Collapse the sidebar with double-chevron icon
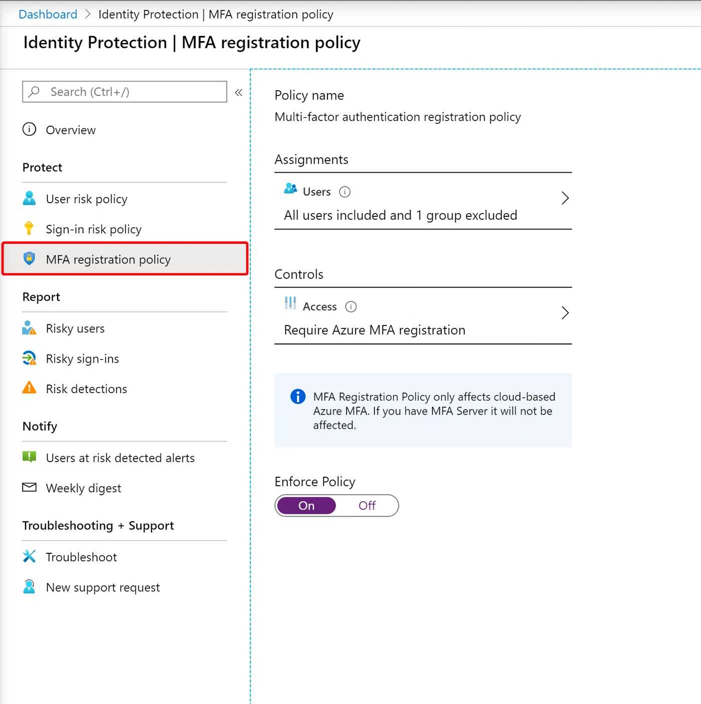The image size is (701, 704). click(x=239, y=92)
